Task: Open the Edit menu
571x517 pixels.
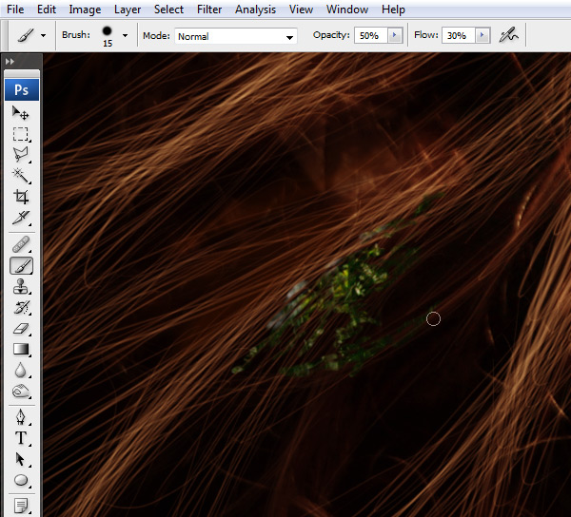Action: click(47, 10)
